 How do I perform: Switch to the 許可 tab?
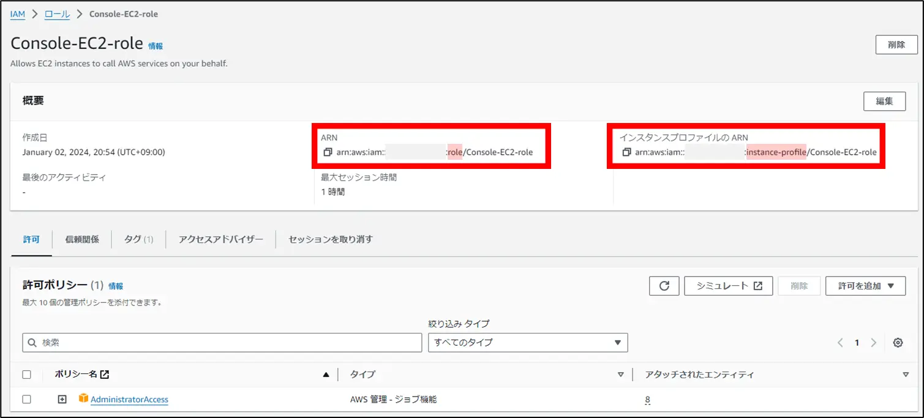(31, 239)
